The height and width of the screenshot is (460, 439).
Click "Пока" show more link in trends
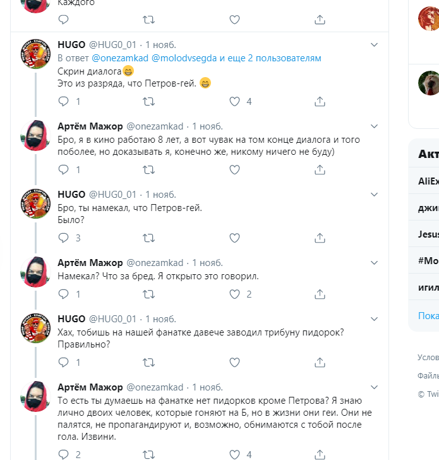[428, 315]
